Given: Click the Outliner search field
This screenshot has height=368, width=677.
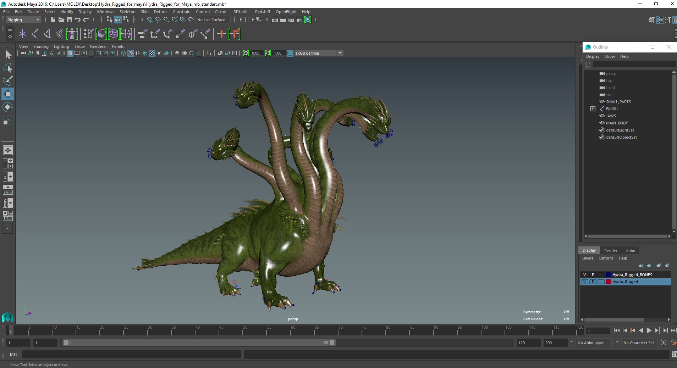Looking at the screenshot, I should 634,64.
